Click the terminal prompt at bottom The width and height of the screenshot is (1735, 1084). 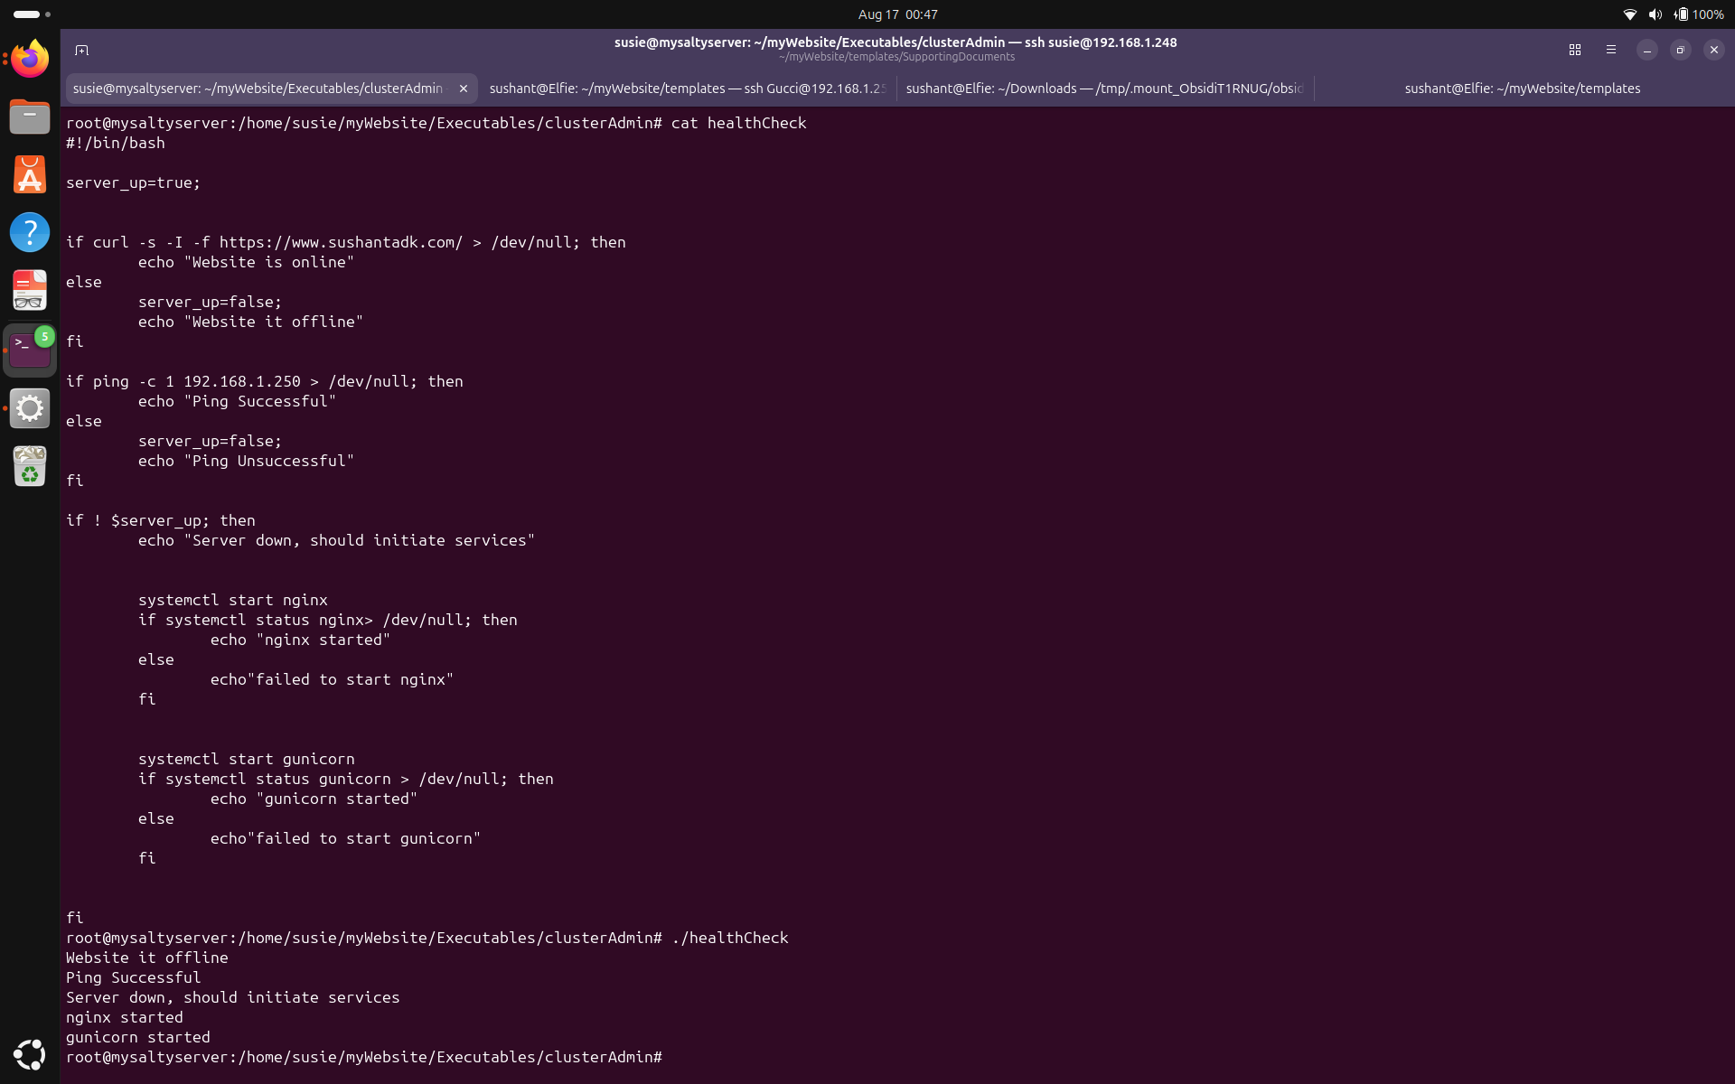[364, 1057]
